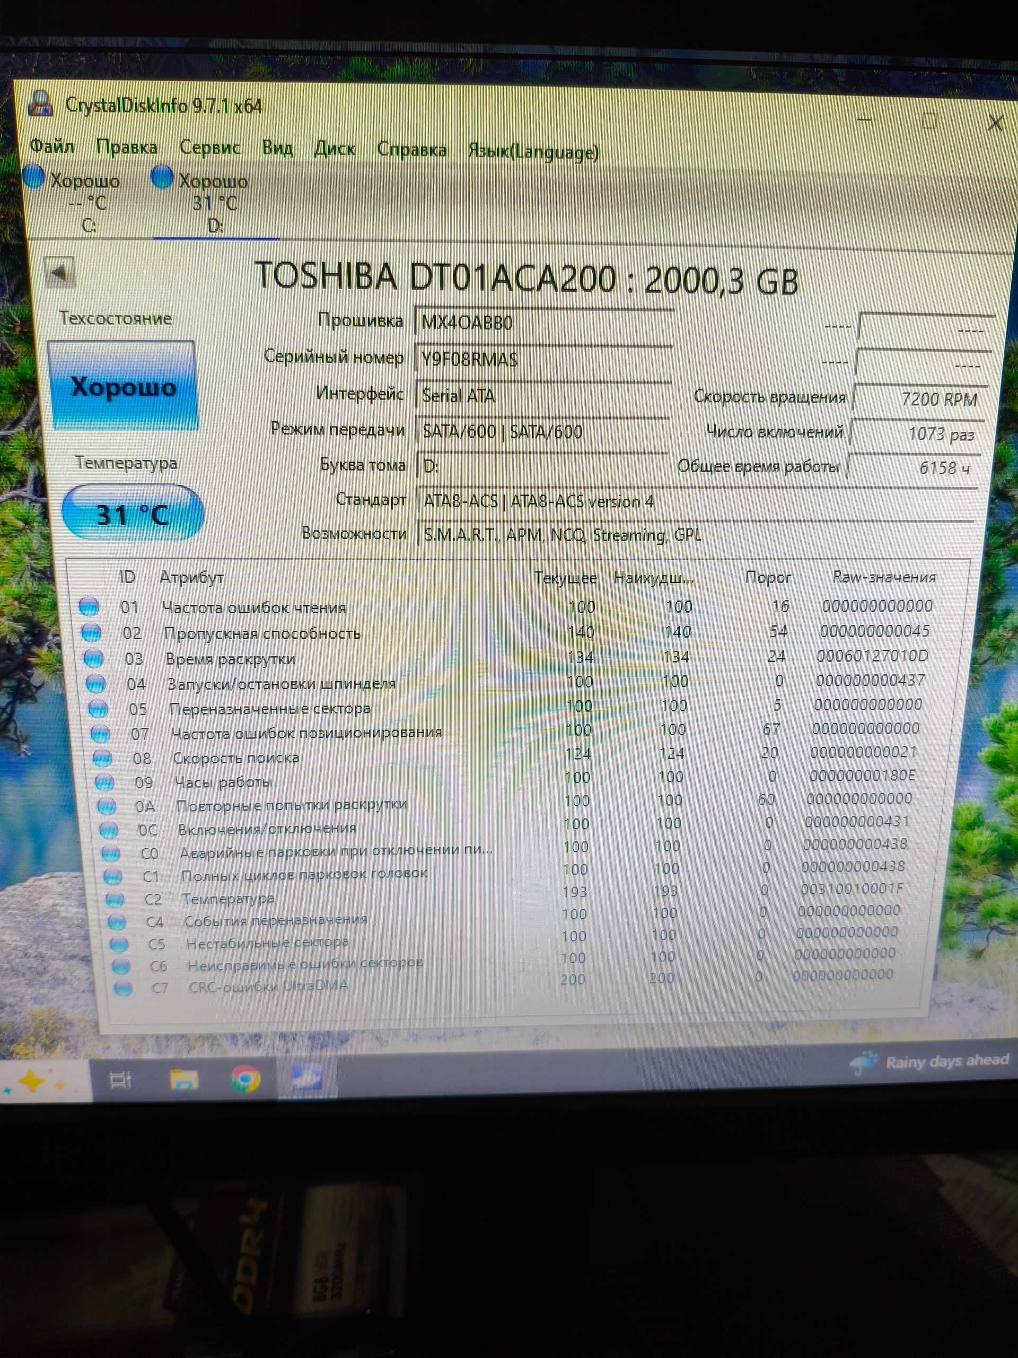Select the Частота ошибок чтения row text
This screenshot has width=1018, height=1358.
click(254, 608)
